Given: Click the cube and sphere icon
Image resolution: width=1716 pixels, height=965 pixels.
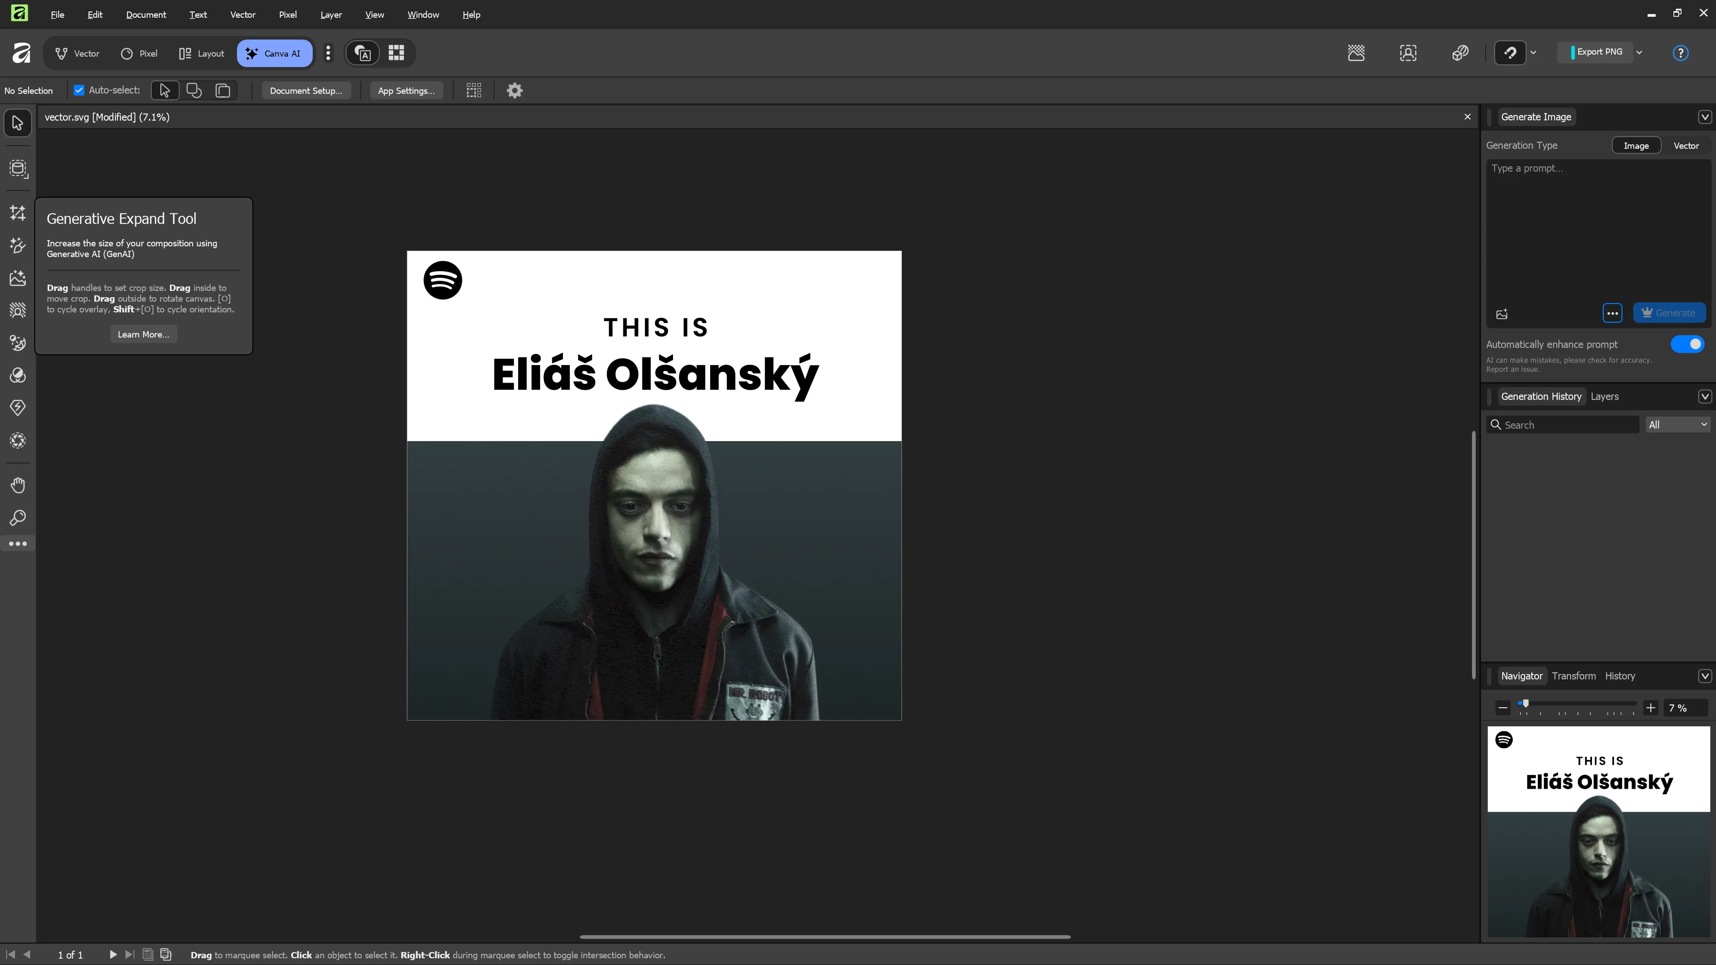Looking at the screenshot, I should coord(1460,53).
